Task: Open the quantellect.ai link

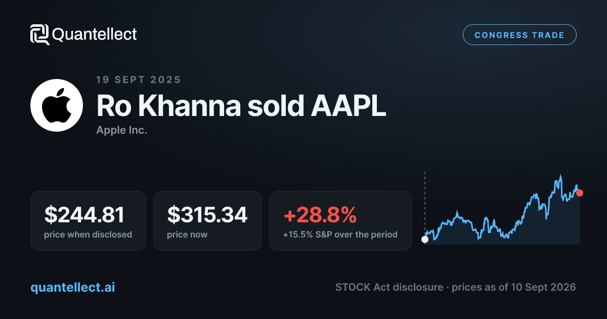Action: point(73,287)
